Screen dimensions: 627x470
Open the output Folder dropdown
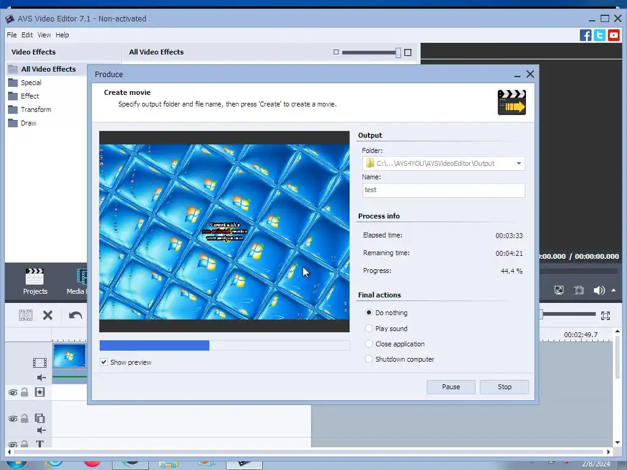tap(519, 163)
